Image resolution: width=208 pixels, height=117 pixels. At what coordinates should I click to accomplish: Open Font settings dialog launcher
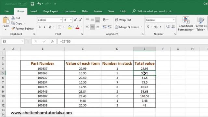point(82,34)
